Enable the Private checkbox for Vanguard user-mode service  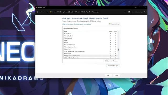(111, 56)
